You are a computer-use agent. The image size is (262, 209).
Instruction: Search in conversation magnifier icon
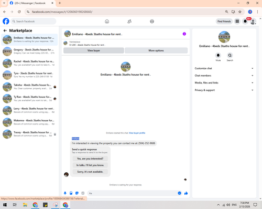pos(230,55)
